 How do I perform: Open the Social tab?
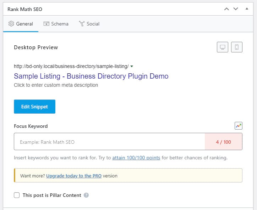click(x=89, y=24)
